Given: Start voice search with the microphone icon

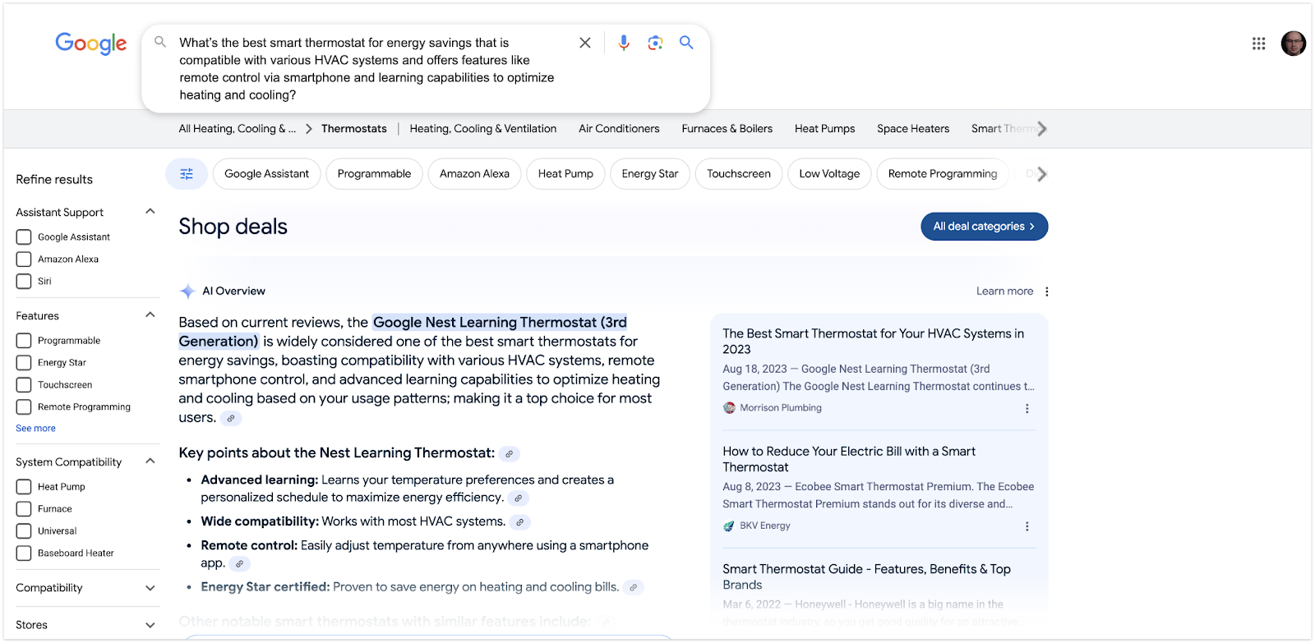Looking at the screenshot, I should pyautogui.click(x=624, y=43).
